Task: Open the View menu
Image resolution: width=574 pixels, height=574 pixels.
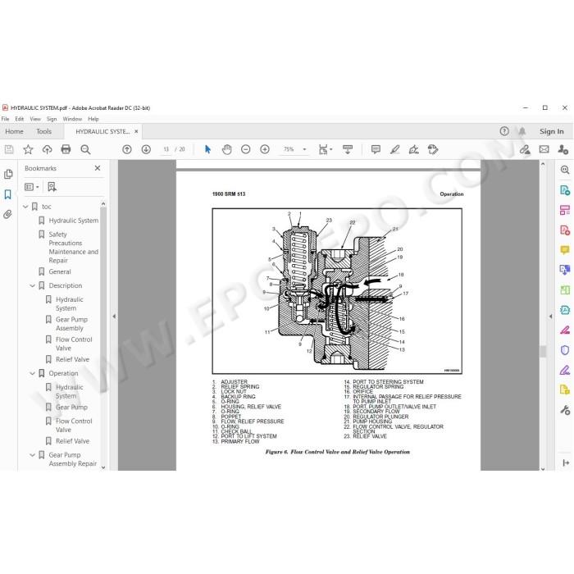Action: pyautogui.click(x=35, y=119)
